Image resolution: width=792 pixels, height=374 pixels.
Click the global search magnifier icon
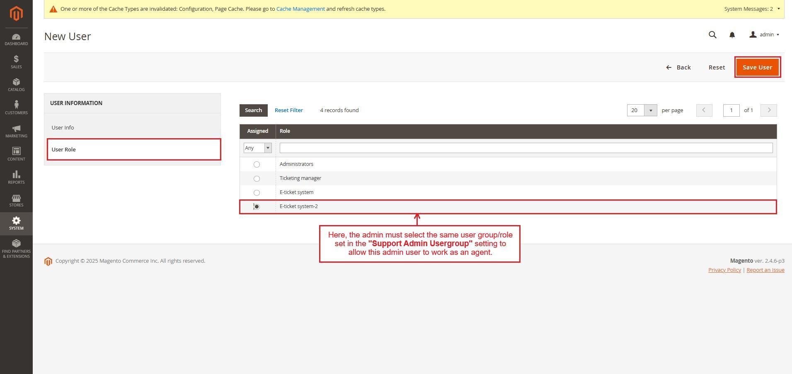pos(712,35)
